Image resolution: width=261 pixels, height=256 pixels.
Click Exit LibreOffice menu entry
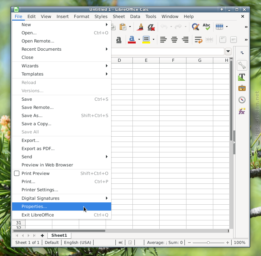61,215
